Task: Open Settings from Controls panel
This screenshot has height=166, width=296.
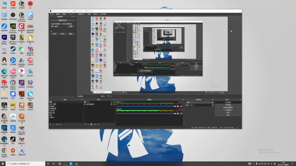Action: [228, 113]
